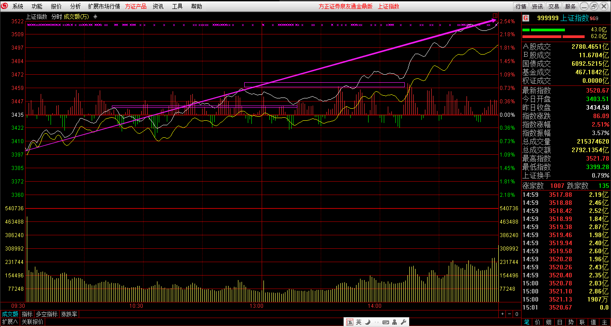Click the 昨日收盘 value 3434.58
This screenshot has width=611, height=327.
pyautogui.click(x=598, y=108)
